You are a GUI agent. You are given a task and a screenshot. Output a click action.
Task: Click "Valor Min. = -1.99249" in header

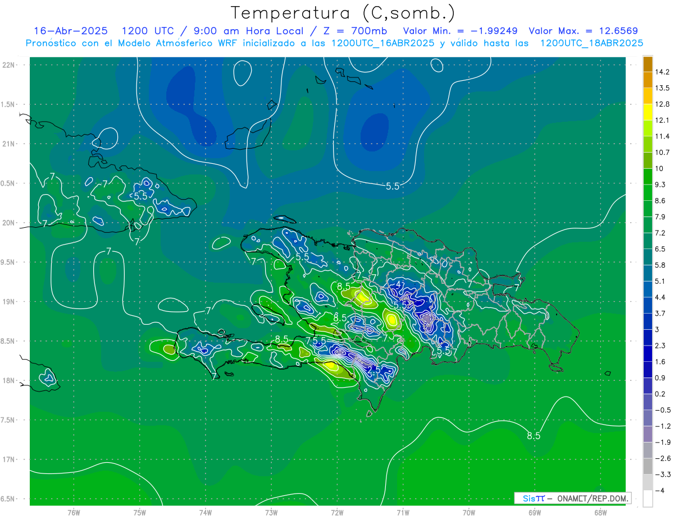click(461, 31)
